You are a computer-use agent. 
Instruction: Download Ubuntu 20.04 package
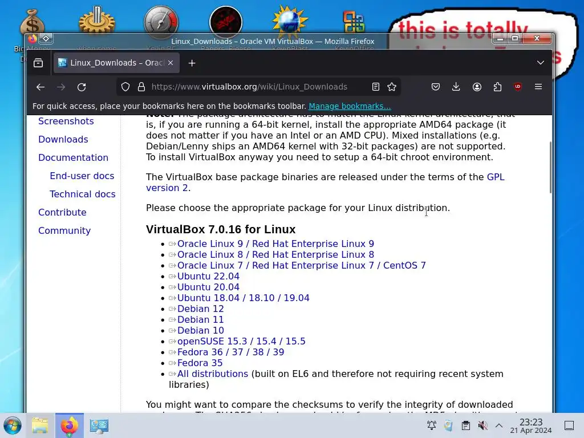tap(208, 287)
